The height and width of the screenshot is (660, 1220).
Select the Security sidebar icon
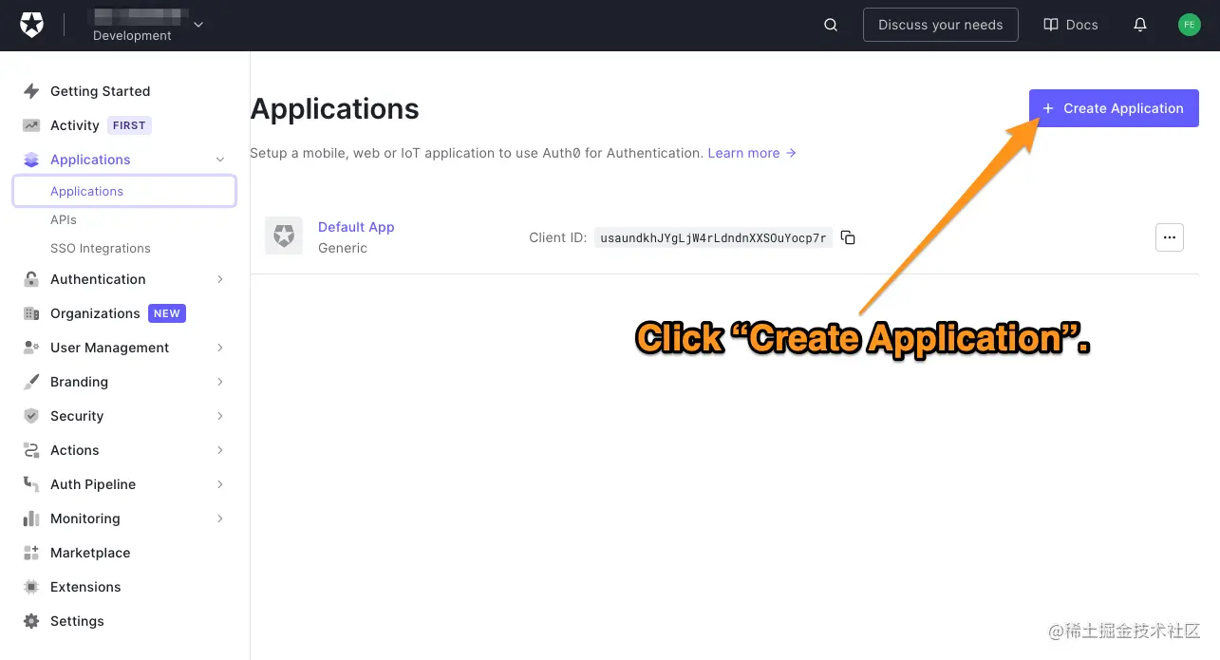coord(29,416)
